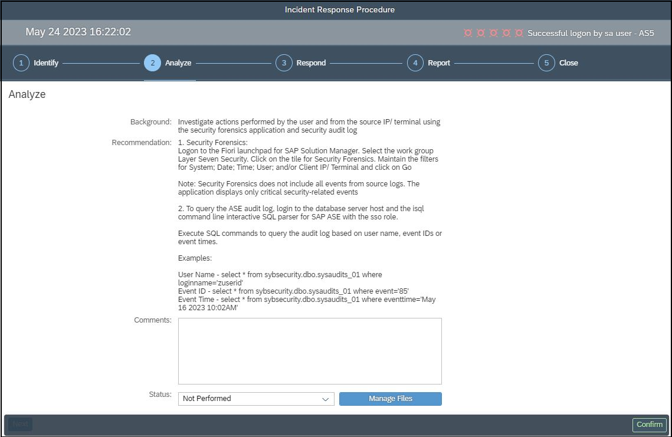Viewport: 672px width, 437px height.
Task: Click the Confirm button
Action: click(x=649, y=425)
